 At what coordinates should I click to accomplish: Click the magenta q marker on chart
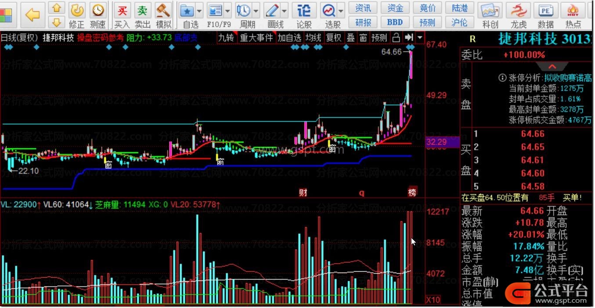coord(361,193)
